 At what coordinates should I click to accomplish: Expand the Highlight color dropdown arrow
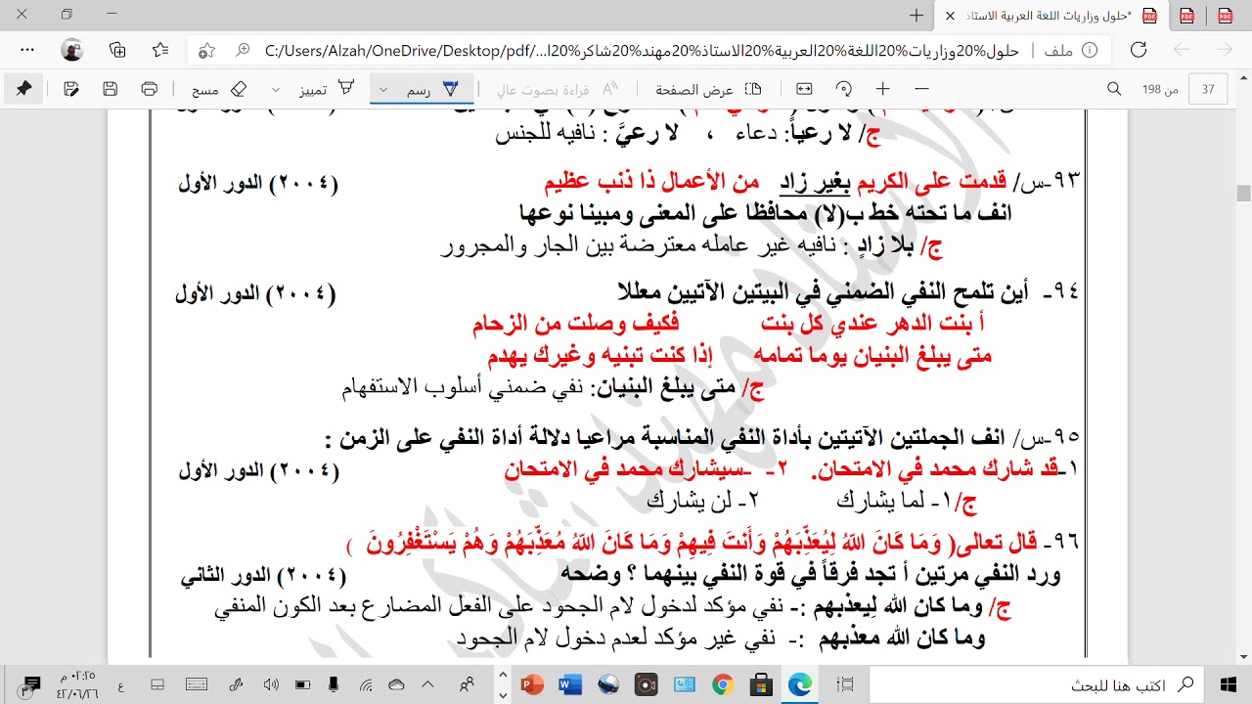(x=276, y=89)
